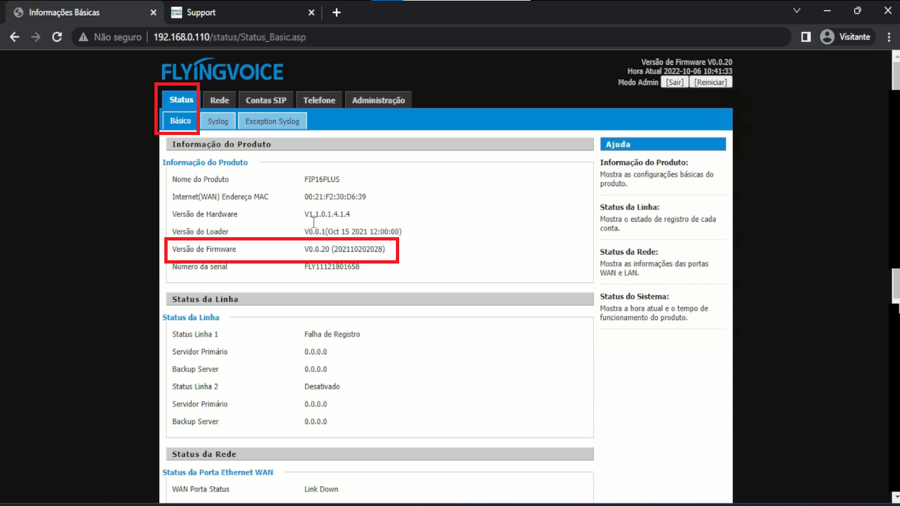The image size is (900, 506).
Task: Click the Flyingvoice logo
Action: 222,72
